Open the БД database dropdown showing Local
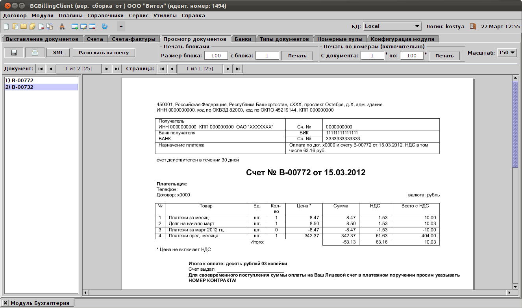Screen dimensions: 522x308 (x=392, y=26)
